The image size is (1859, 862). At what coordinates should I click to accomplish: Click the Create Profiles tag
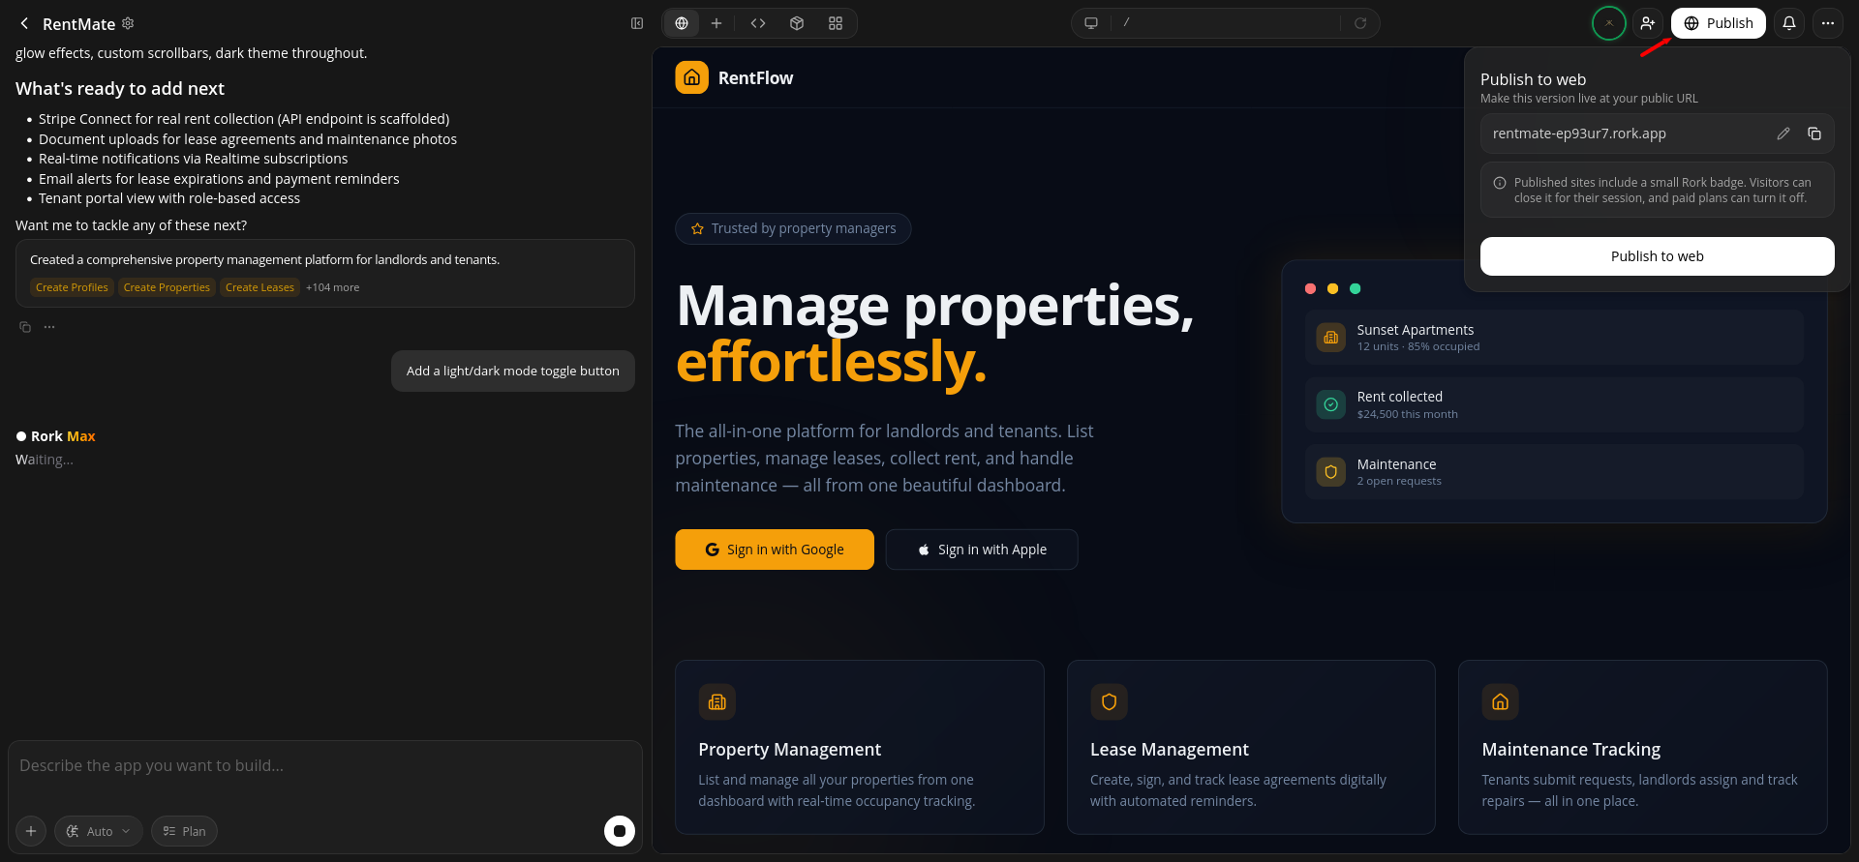[x=72, y=287]
